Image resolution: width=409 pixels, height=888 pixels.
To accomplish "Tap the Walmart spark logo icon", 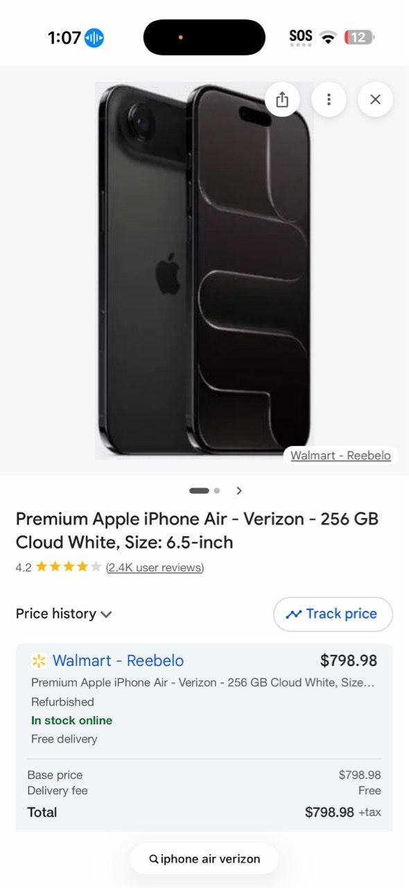I will click(x=39, y=660).
